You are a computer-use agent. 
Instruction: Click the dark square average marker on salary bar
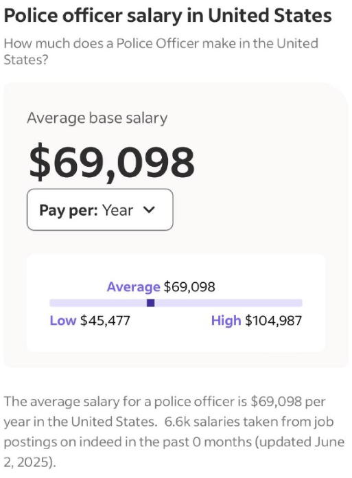point(151,303)
